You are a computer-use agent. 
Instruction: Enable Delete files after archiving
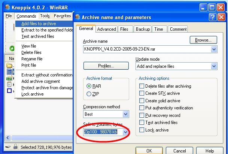click(x=142, y=86)
